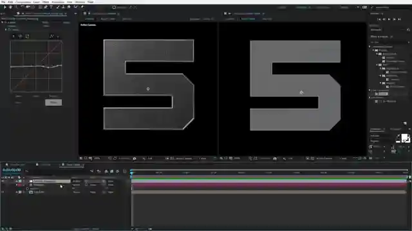Select the Puppet Pin tool
Screen dimensions: 412x231
pyautogui.click(x=82, y=7)
